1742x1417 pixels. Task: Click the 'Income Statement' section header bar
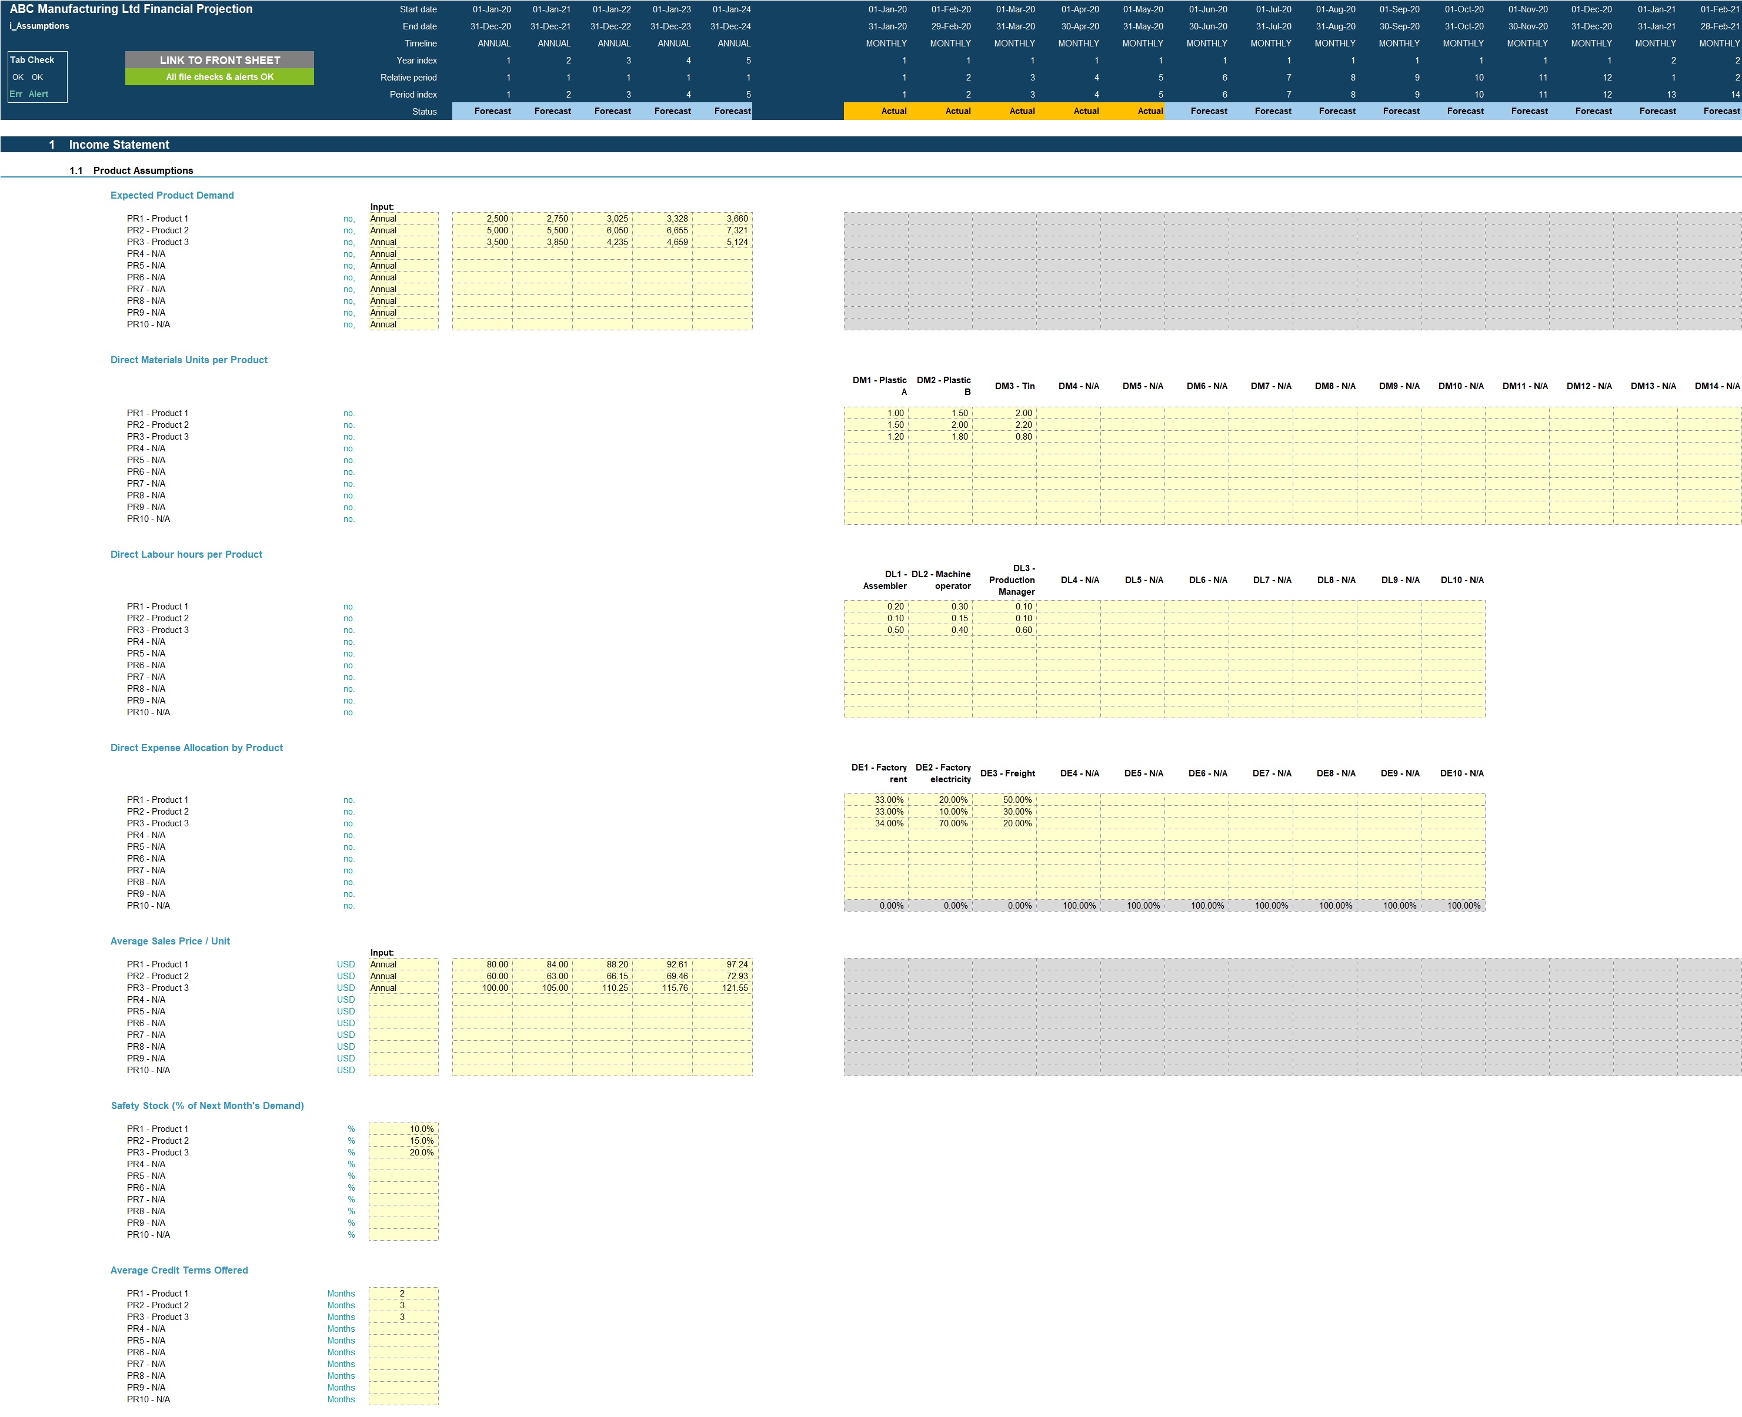[x=118, y=145]
